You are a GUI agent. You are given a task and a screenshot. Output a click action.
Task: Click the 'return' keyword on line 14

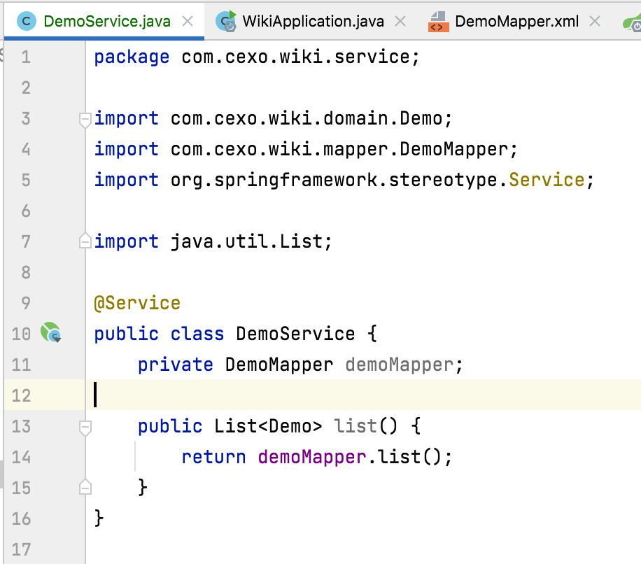pyautogui.click(x=214, y=457)
